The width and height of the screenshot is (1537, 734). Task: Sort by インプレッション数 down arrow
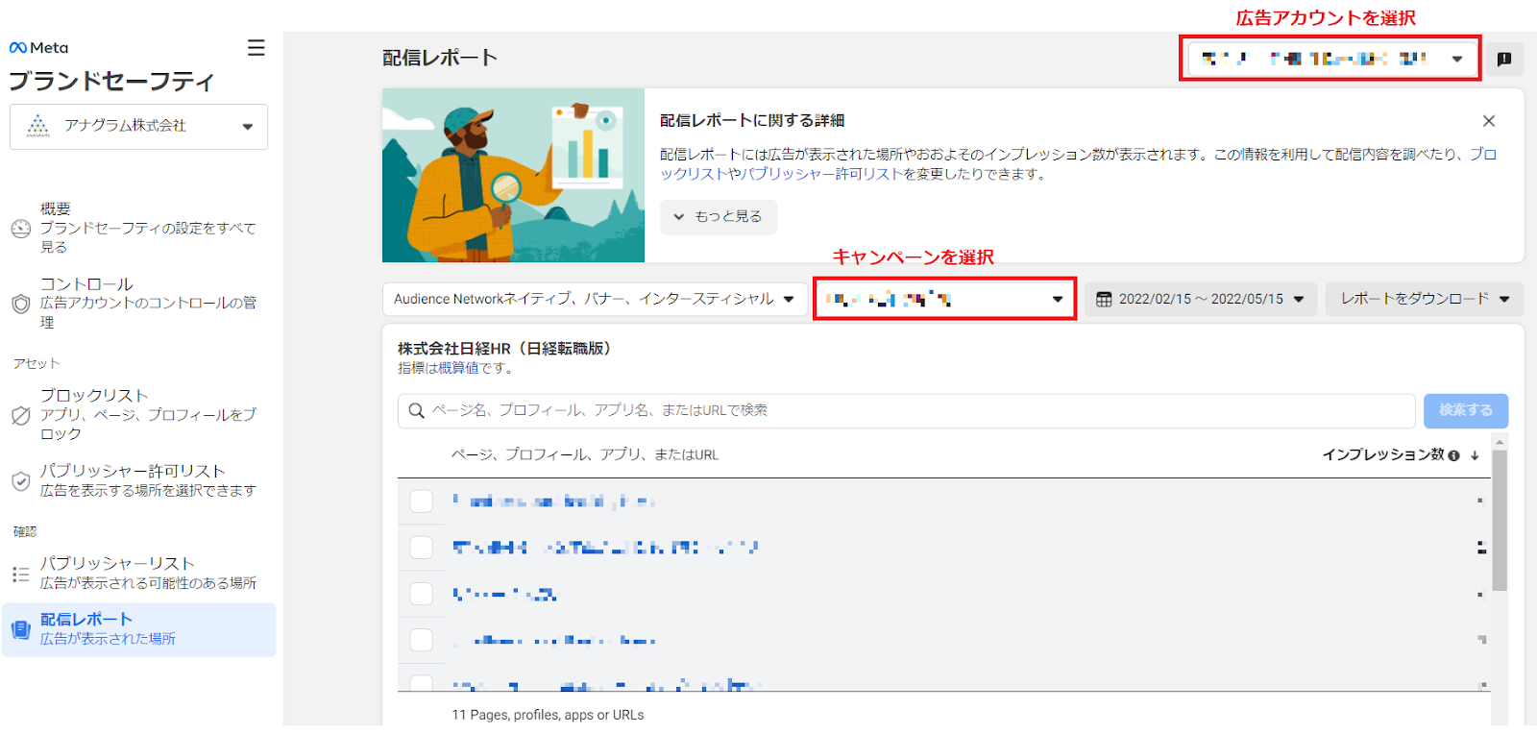[x=1475, y=455]
